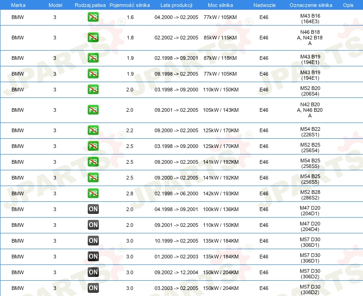Click the ON diesel icon in the 100kW / 136KM row
The width and height of the screenshot is (363, 296).
(x=93, y=209)
